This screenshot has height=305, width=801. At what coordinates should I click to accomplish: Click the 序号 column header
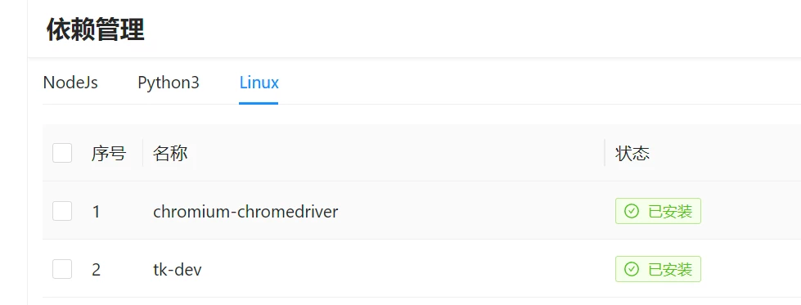coord(109,153)
